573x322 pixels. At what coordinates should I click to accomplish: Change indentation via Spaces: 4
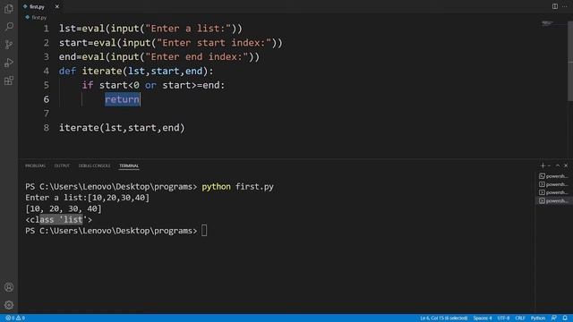[483, 318]
